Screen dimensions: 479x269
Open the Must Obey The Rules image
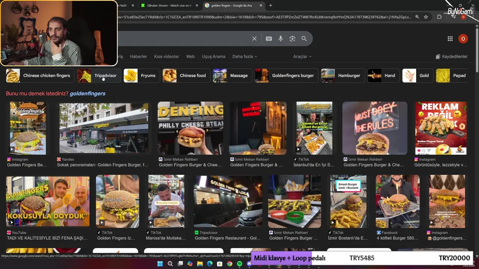click(x=375, y=128)
